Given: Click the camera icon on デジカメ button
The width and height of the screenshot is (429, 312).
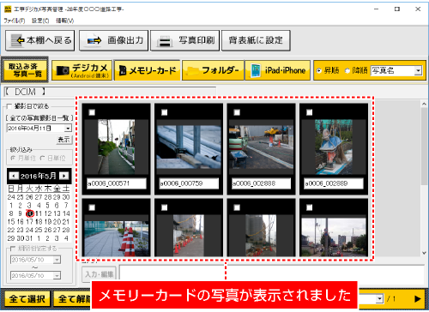Looking at the screenshot, I should pyautogui.click(x=63, y=70).
